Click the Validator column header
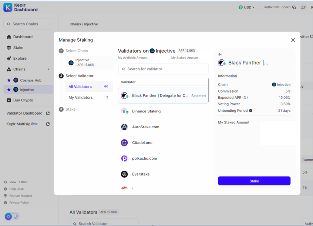 click(128, 82)
